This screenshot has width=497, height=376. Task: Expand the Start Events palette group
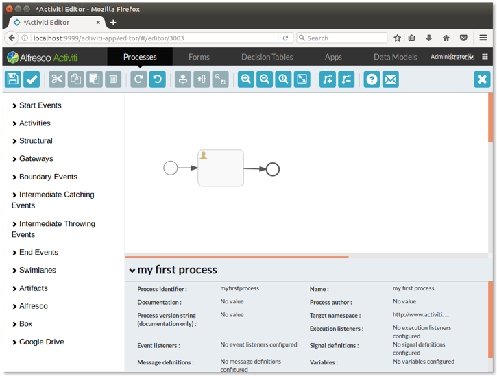click(40, 105)
